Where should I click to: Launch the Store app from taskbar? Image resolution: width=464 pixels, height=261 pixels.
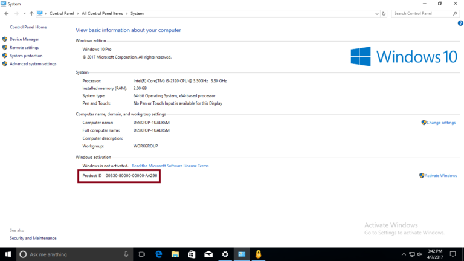[x=192, y=254]
